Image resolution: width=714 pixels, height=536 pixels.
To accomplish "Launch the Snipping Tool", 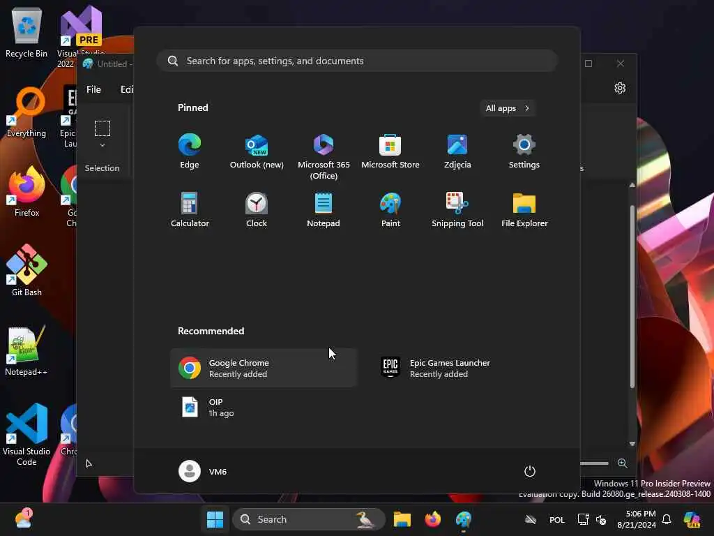I will 457,209.
